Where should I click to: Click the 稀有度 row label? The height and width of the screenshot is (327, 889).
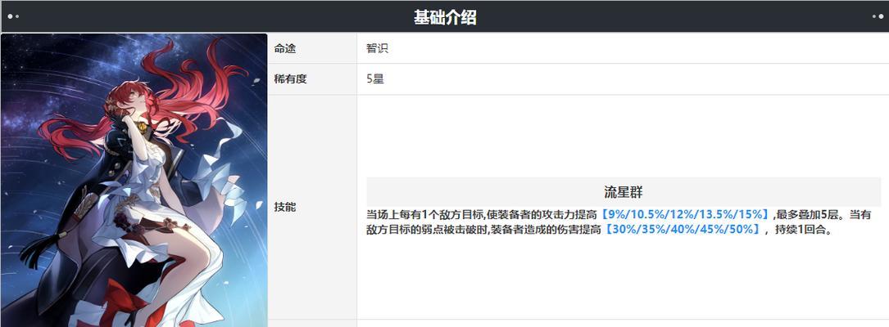click(x=290, y=79)
